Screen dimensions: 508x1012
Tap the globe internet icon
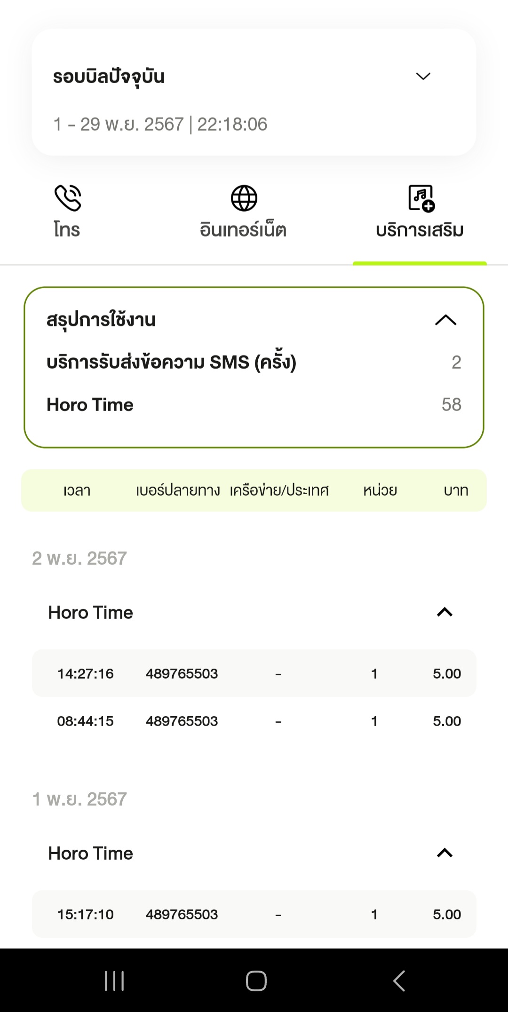coord(244,198)
